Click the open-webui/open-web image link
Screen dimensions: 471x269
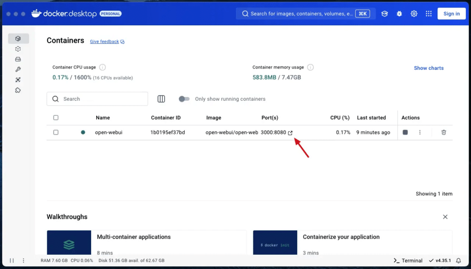click(x=232, y=132)
